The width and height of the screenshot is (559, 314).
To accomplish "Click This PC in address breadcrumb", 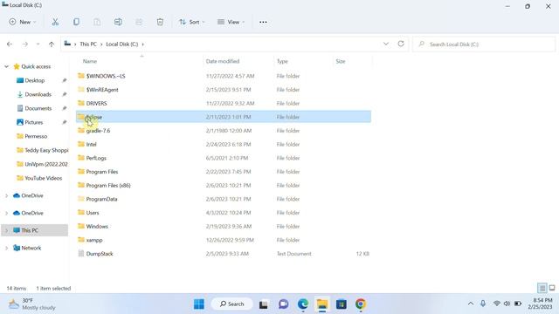I will click(88, 44).
